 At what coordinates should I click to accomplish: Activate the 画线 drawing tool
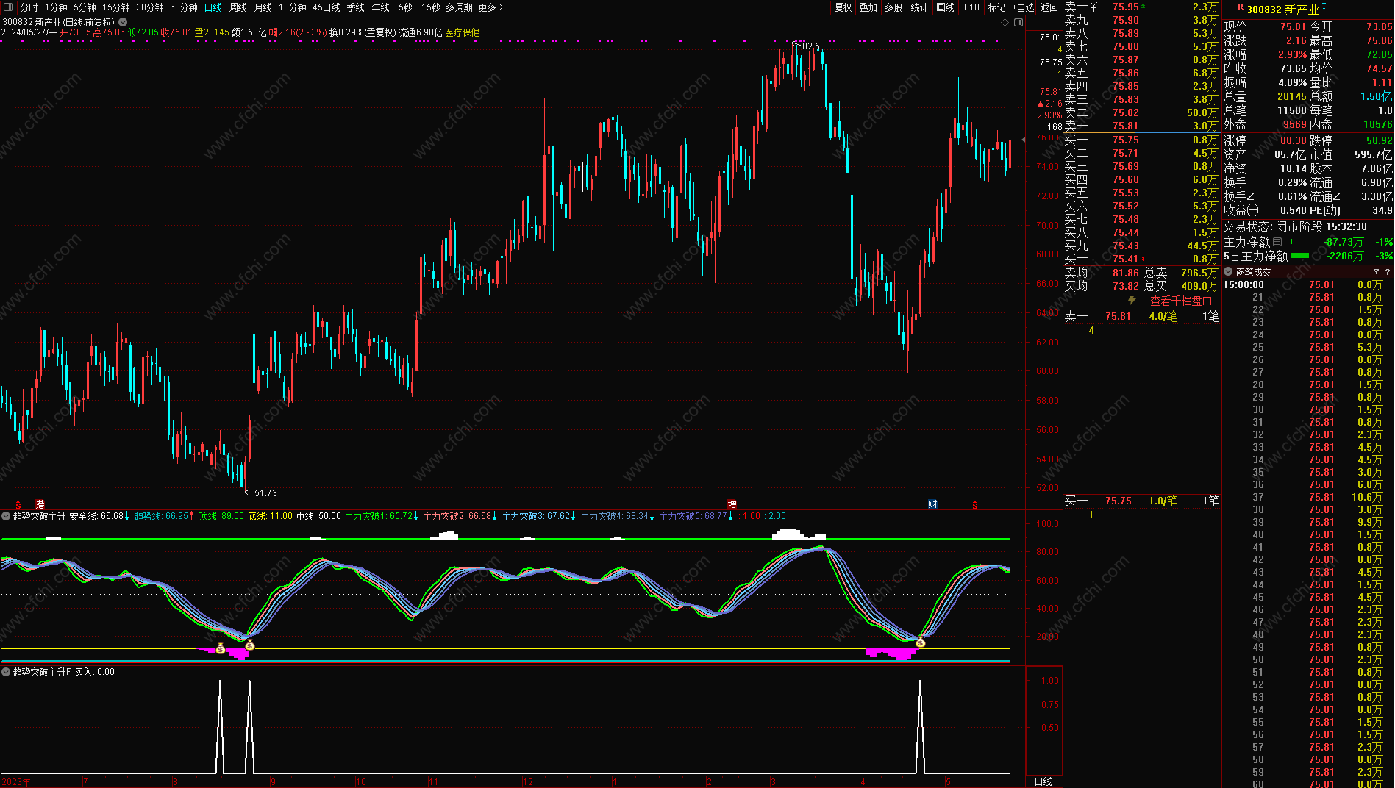(x=946, y=7)
